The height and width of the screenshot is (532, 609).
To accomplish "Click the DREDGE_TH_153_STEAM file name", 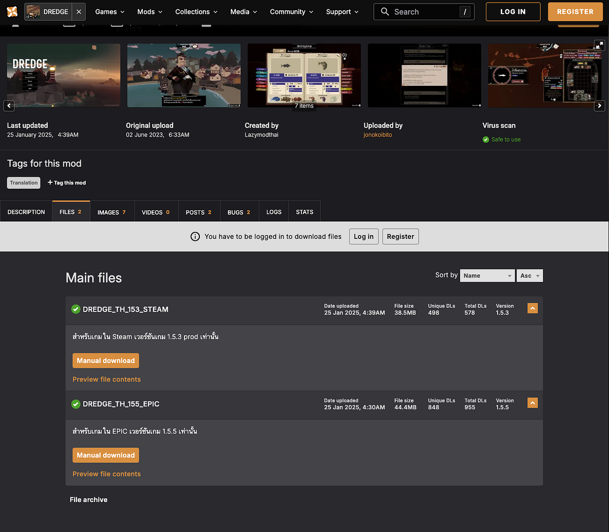I will (126, 309).
